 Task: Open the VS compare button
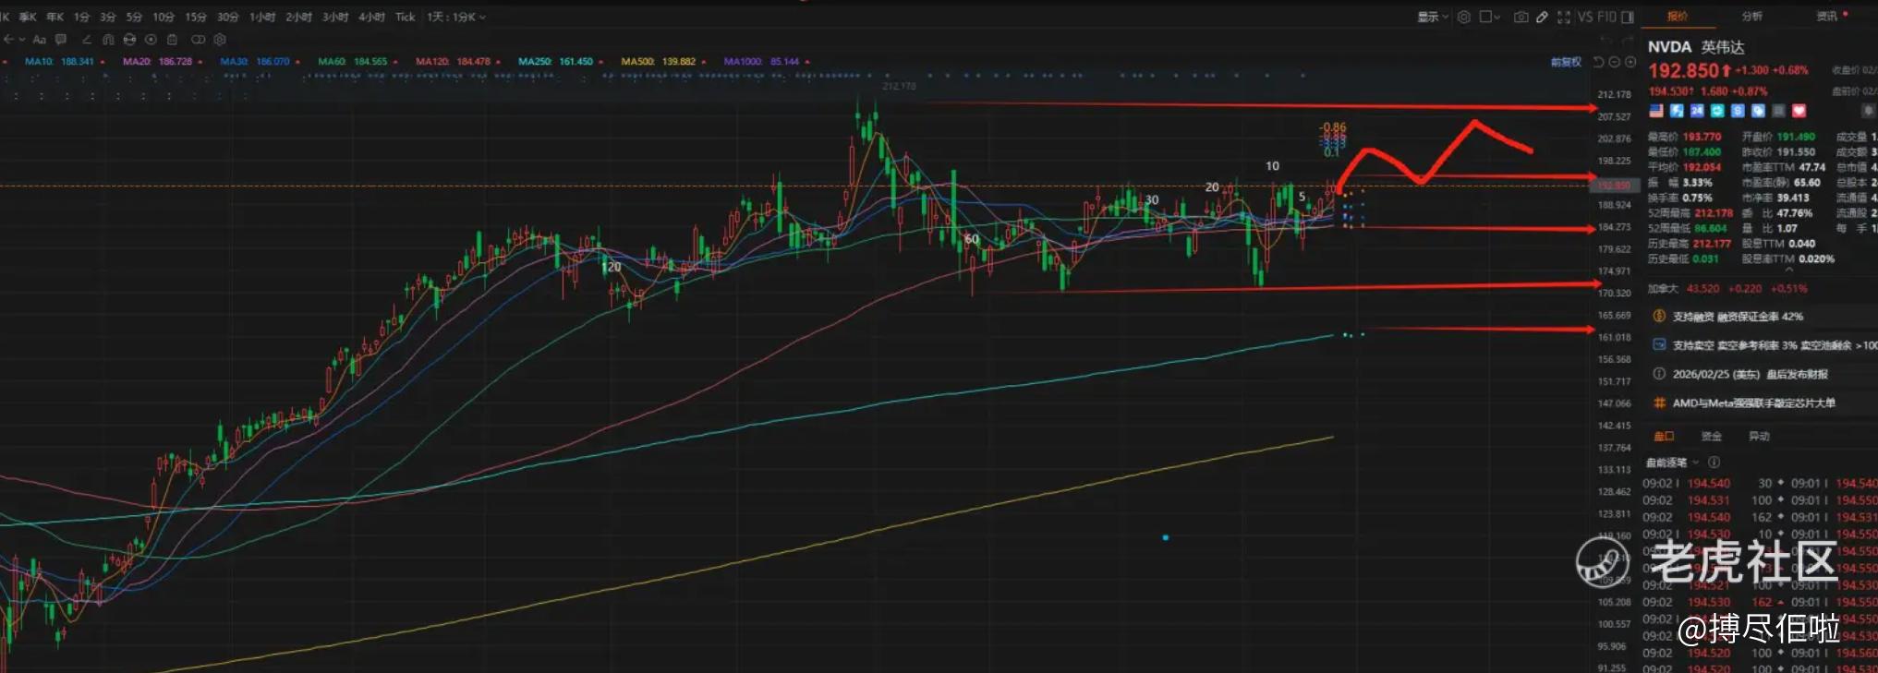(1585, 17)
